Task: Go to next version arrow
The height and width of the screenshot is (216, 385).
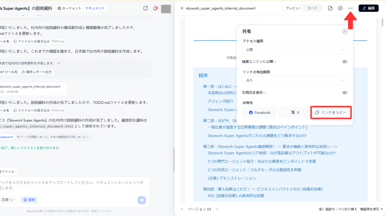Action: [217, 209]
